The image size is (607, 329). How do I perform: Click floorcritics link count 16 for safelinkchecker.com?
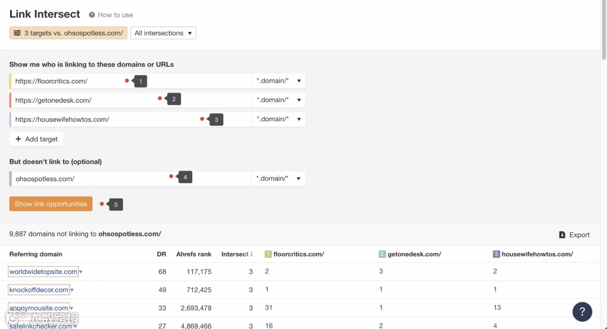tap(269, 326)
